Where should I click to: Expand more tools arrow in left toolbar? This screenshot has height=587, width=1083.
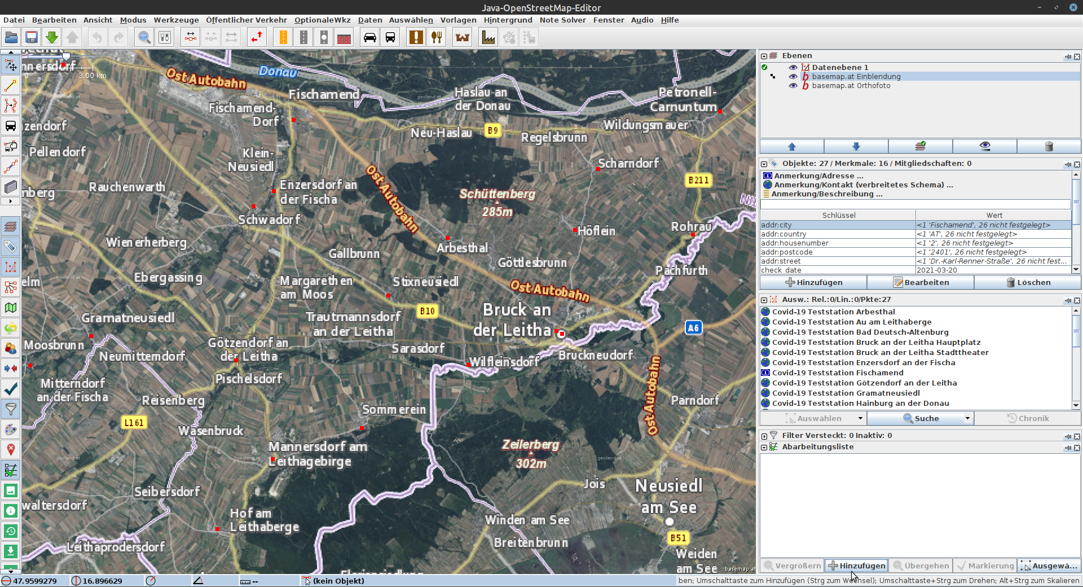(11, 201)
